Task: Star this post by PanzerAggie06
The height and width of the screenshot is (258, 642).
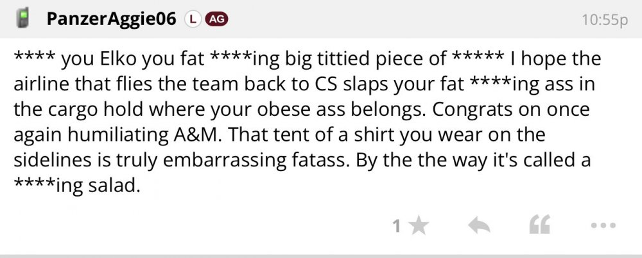Action: 419,225
